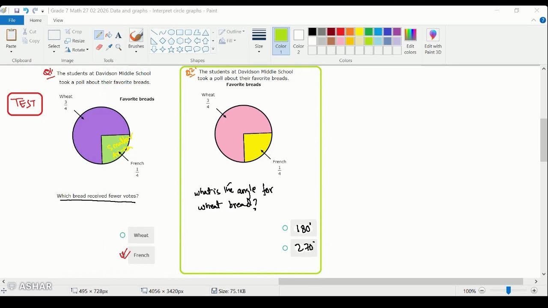Choose the Line shape
Screen dimensions: 548x308
pyautogui.click(x=154, y=32)
